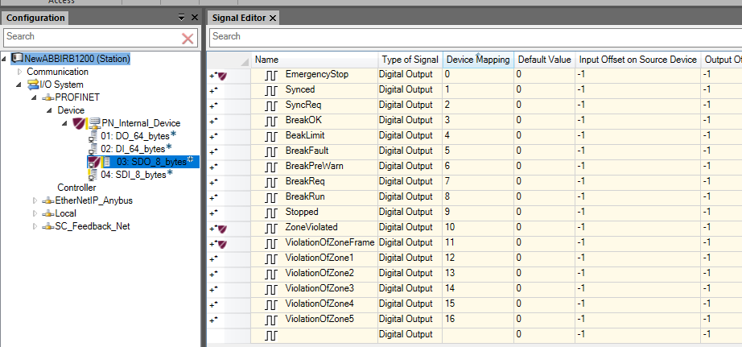This screenshot has width=742, height=347.
Task: Click the I/O System arrows icon
Action: tap(33, 85)
